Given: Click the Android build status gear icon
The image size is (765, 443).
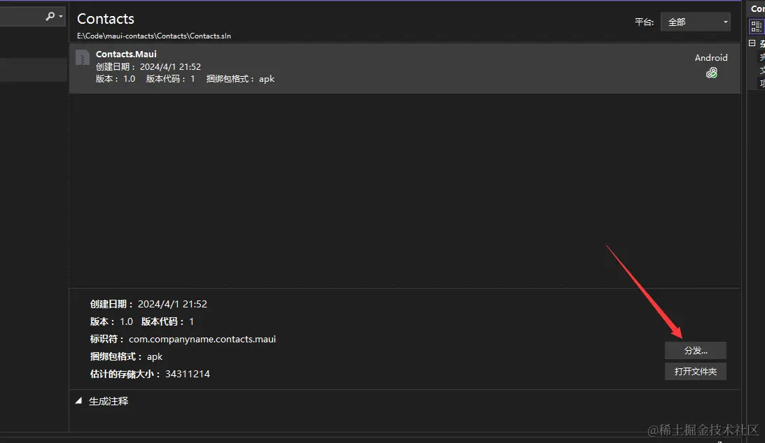Looking at the screenshot, I should coord(711,73).
